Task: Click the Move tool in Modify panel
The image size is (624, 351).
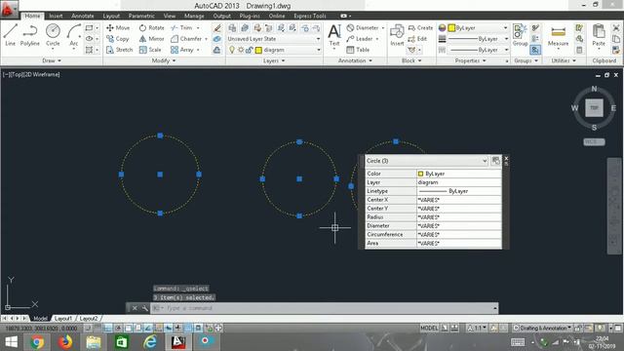Action: tap(118, 28)
